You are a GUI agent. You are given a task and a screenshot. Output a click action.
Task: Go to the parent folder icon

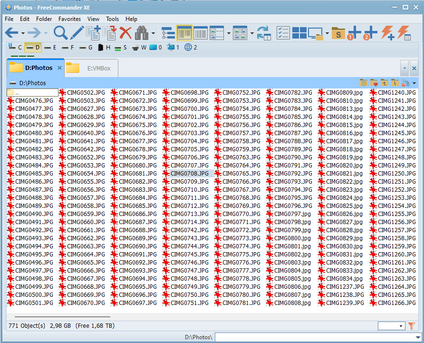384,83
